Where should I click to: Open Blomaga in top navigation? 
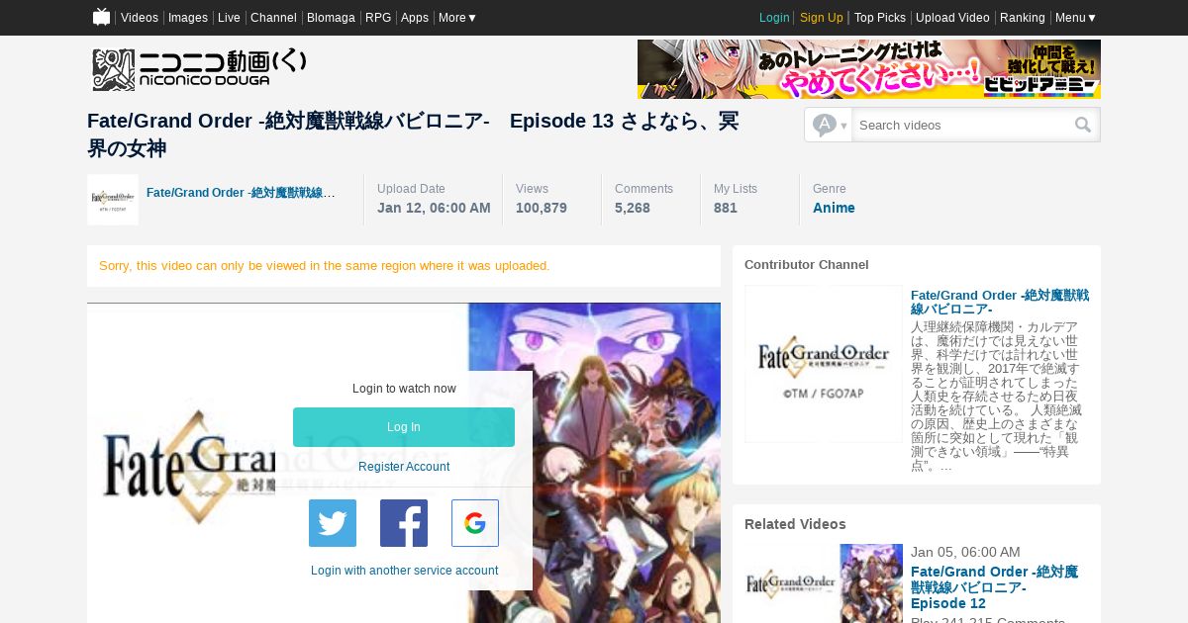[x=331, y=18]
